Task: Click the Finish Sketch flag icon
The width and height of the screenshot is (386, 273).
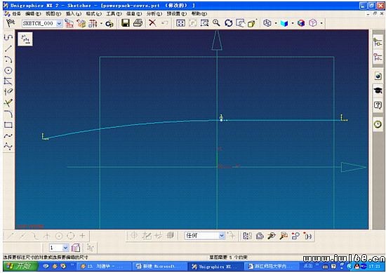Action: click(x=11, y=23)
